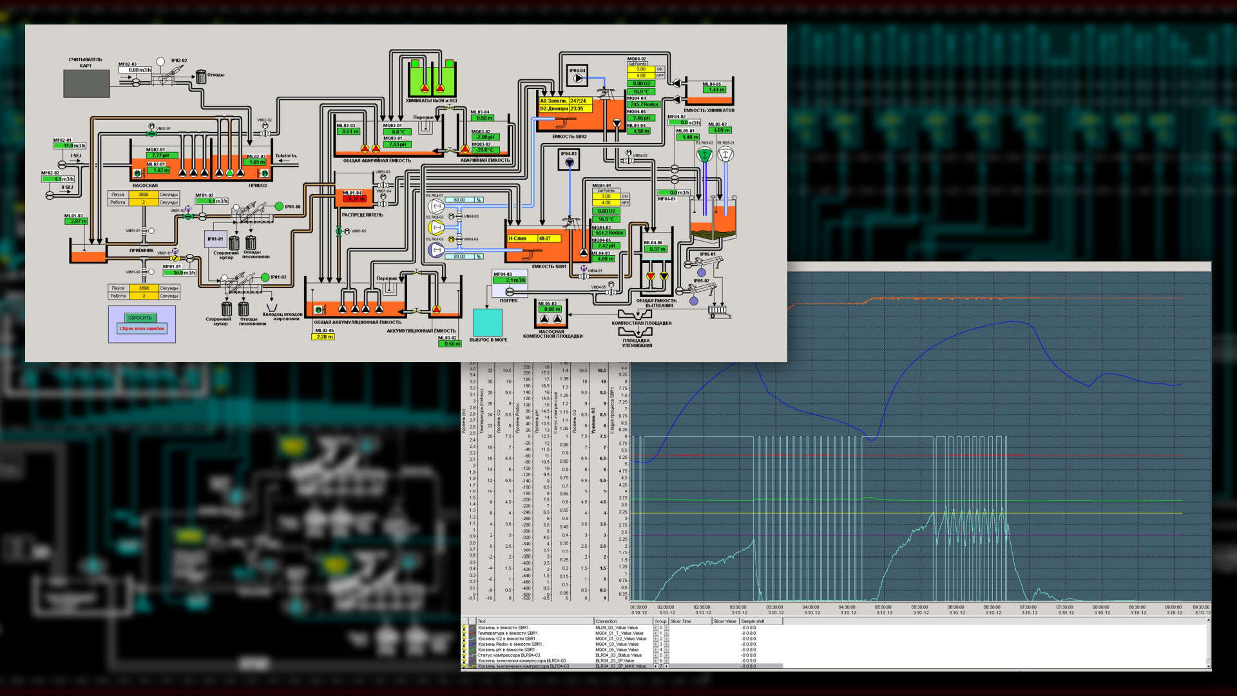
Task: Edit MQ04-01 setpoint 4.00 field
Action: [x=606, y=202]
